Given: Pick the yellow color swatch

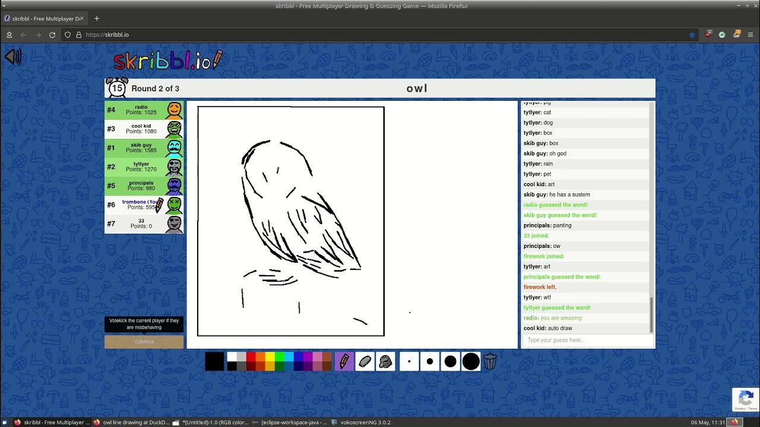Looking at the screenshot, I should (x=270, y=356).
